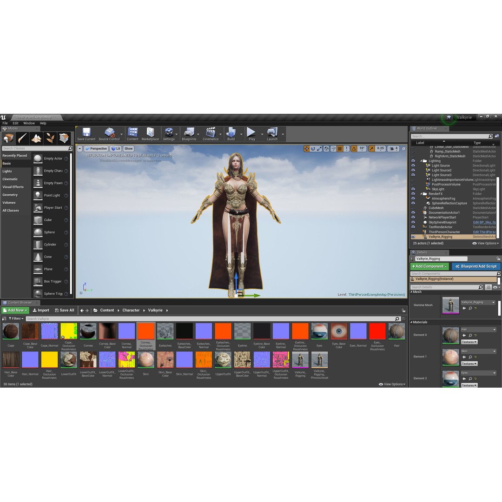Open the Help menu

(x=43, y=123)
